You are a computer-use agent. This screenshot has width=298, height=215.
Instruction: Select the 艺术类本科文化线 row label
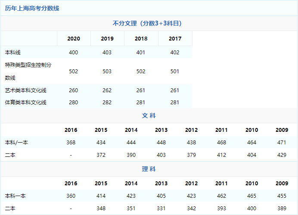pos(25,90)
